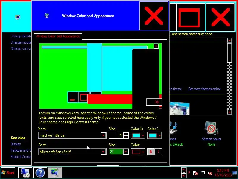This screenshot has width=238, height=179.
Task: Toggle the Italic font style button
Action: 158,152
